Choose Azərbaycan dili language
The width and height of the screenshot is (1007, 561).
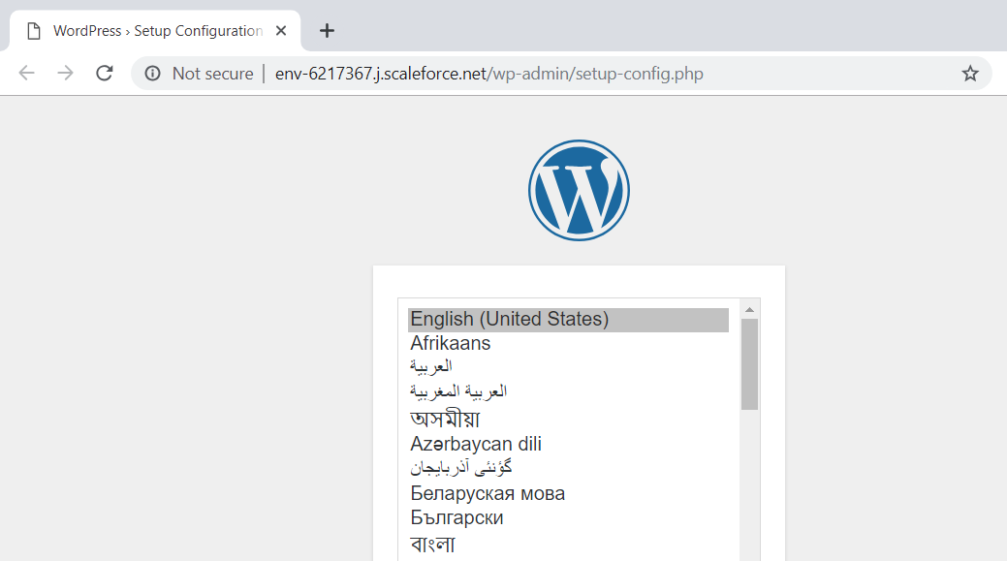tap(476, 444)
